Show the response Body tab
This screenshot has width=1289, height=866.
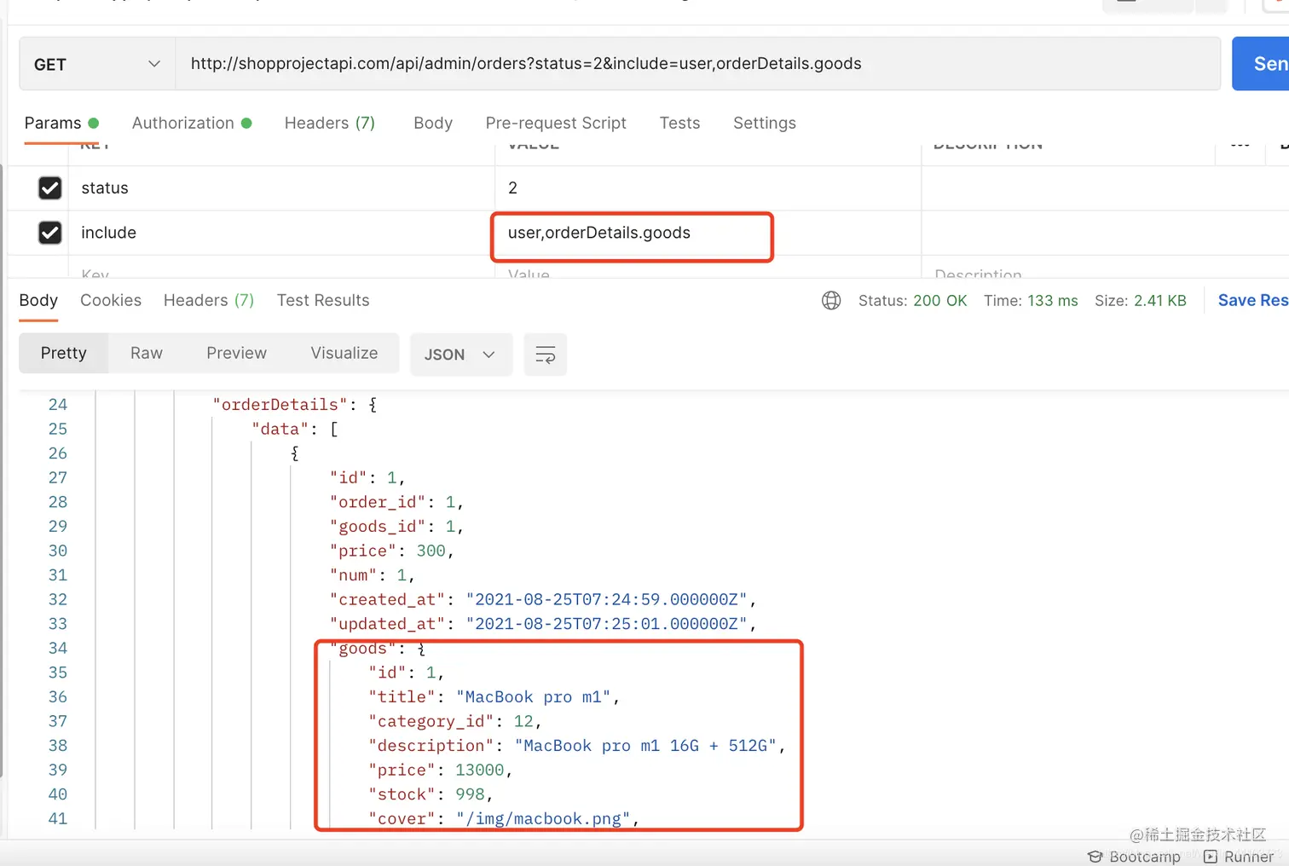click(38, 300)
